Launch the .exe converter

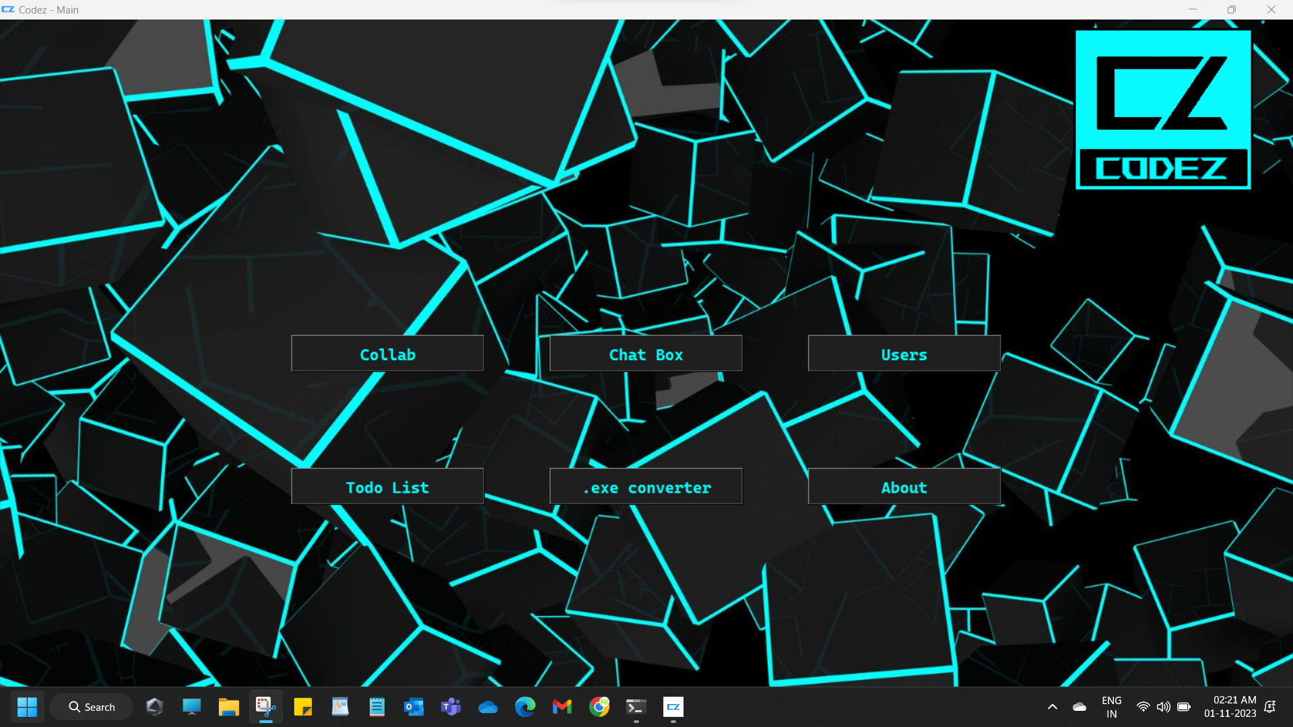[645, 487]
